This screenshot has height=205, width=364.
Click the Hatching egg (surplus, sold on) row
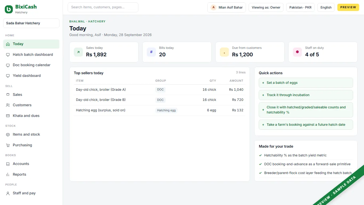(x=160, y=110)
